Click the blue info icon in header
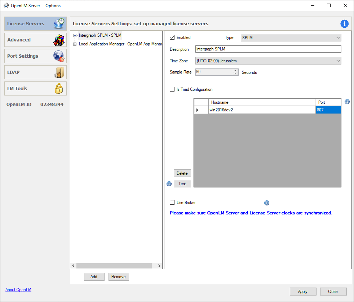Viewport: 354px width, 302px height. pos(344,24)
